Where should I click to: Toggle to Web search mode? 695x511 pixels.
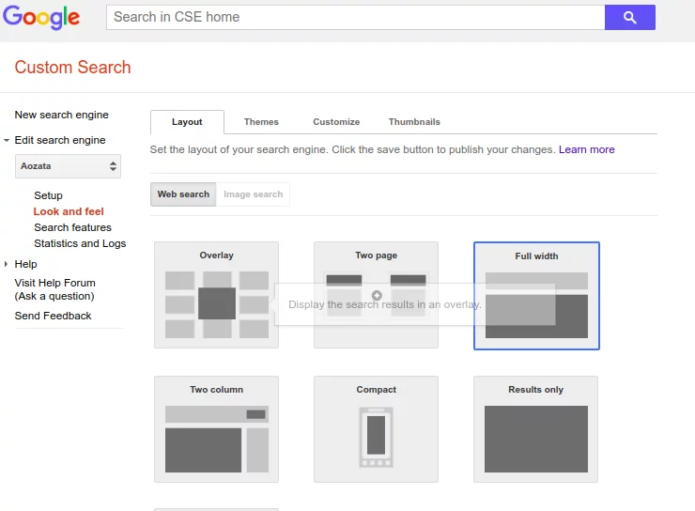click(x=183, y=194)
